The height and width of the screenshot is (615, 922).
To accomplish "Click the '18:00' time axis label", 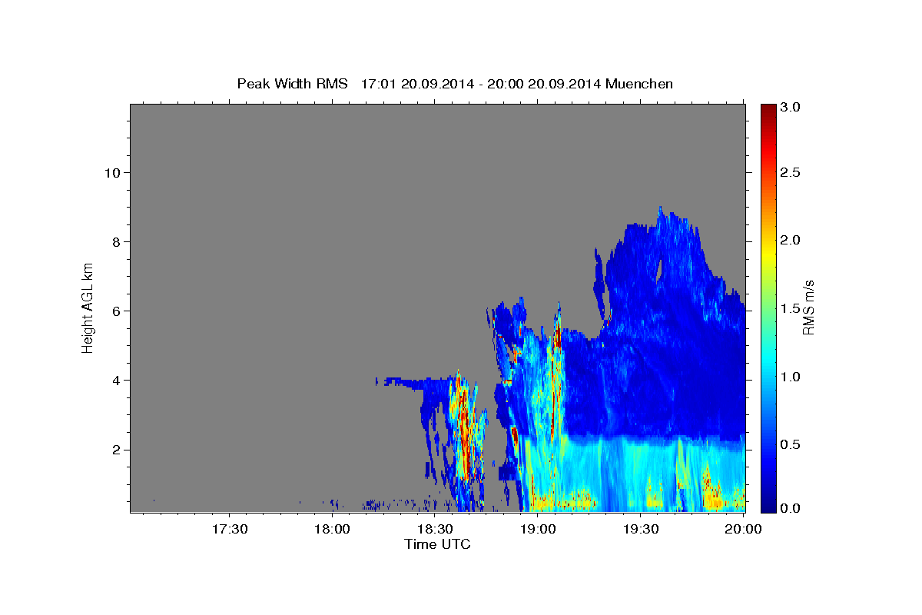I will point(333,529).
